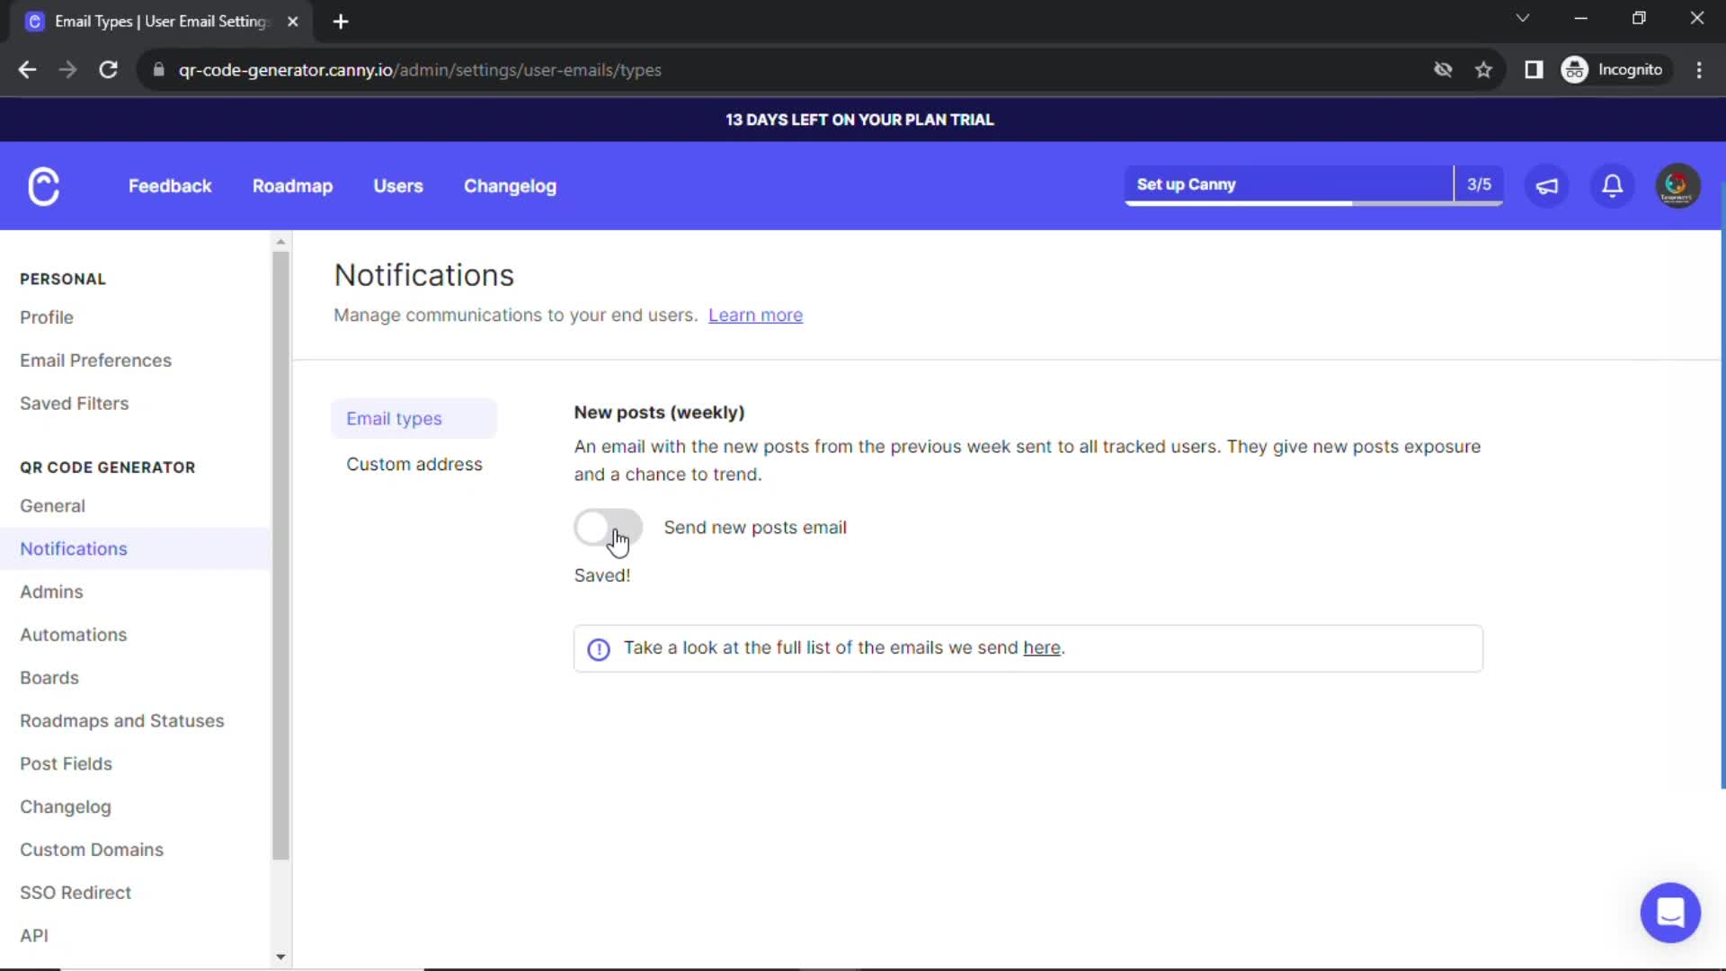Click the back navigation arrow in browser
The height and width of the screenshot is (971, 1726).
point(27,68)
